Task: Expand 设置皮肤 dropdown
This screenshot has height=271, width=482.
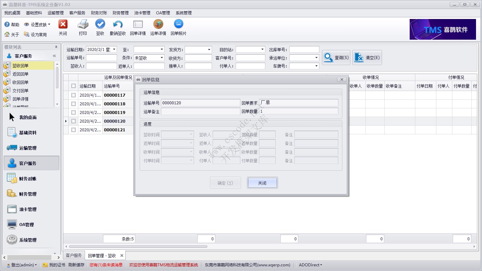Action: point(49,24)
